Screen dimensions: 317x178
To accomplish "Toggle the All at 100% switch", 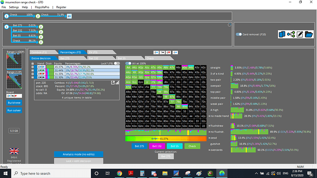I will point(128,63).
